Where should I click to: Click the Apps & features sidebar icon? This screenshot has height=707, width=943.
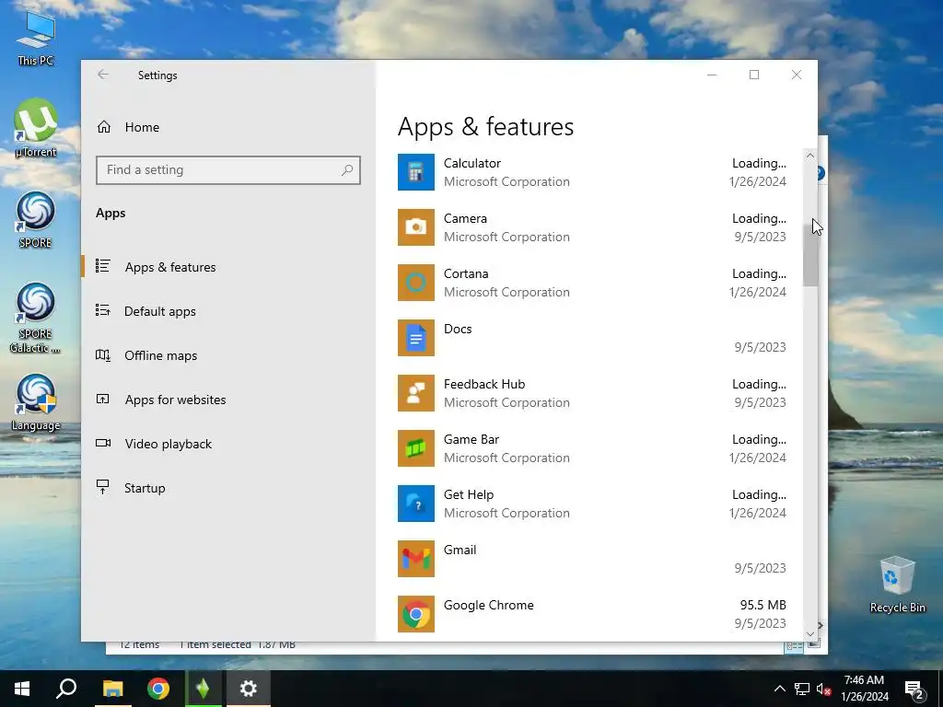click(103, 266)
